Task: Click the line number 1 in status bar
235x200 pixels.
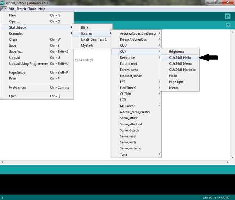Action: pyautogui.click(x=2, y=198)
